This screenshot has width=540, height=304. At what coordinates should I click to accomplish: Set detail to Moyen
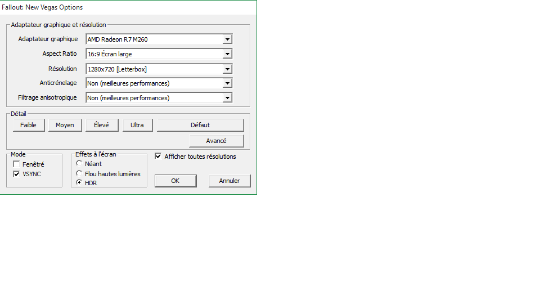(x=65, y=125)
